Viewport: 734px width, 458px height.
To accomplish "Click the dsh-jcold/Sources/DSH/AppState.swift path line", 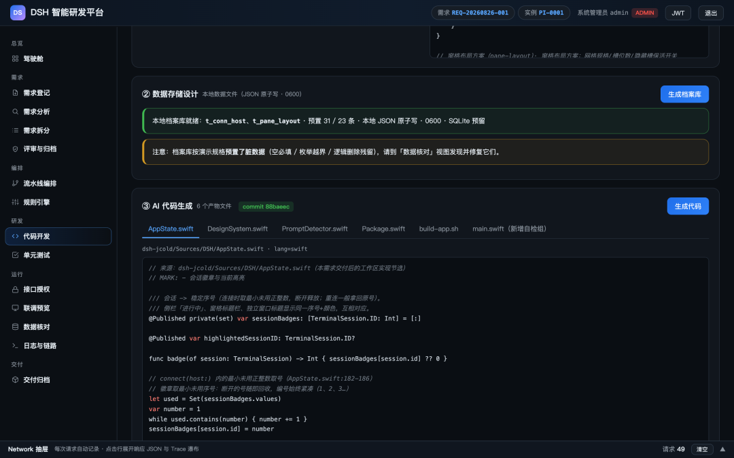I will point(225,249).
